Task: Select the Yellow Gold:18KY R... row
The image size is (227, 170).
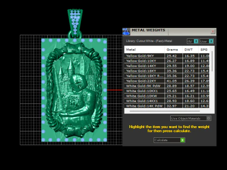Action: [x=167, y=76]
